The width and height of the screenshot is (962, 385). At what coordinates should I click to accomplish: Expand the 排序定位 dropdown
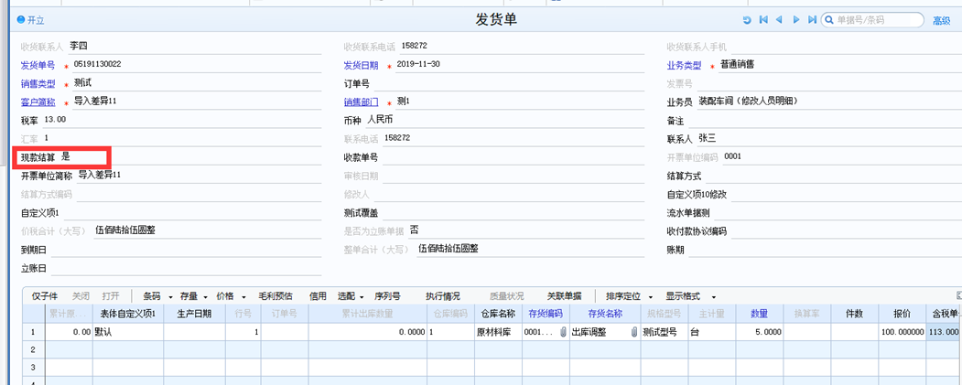pos(650,296)
